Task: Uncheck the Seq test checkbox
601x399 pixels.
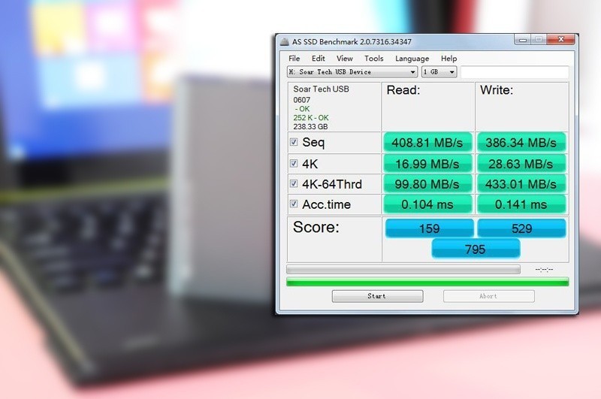Action: [x=294, y=142]
